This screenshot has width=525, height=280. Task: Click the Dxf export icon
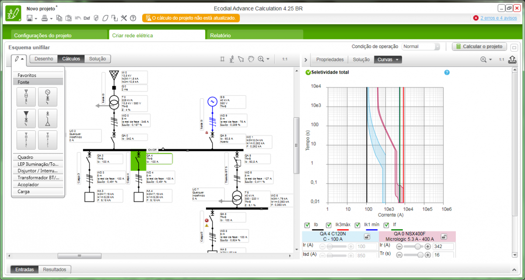click(x=87, y=18)
